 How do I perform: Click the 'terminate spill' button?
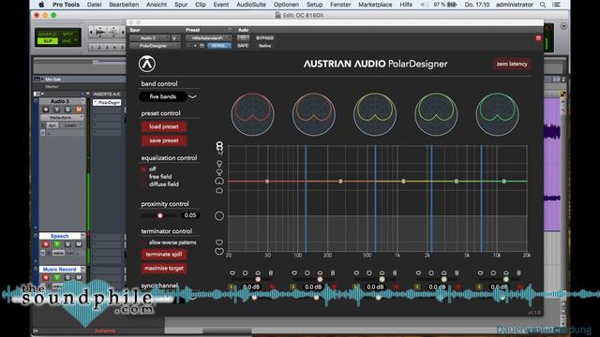164,254
